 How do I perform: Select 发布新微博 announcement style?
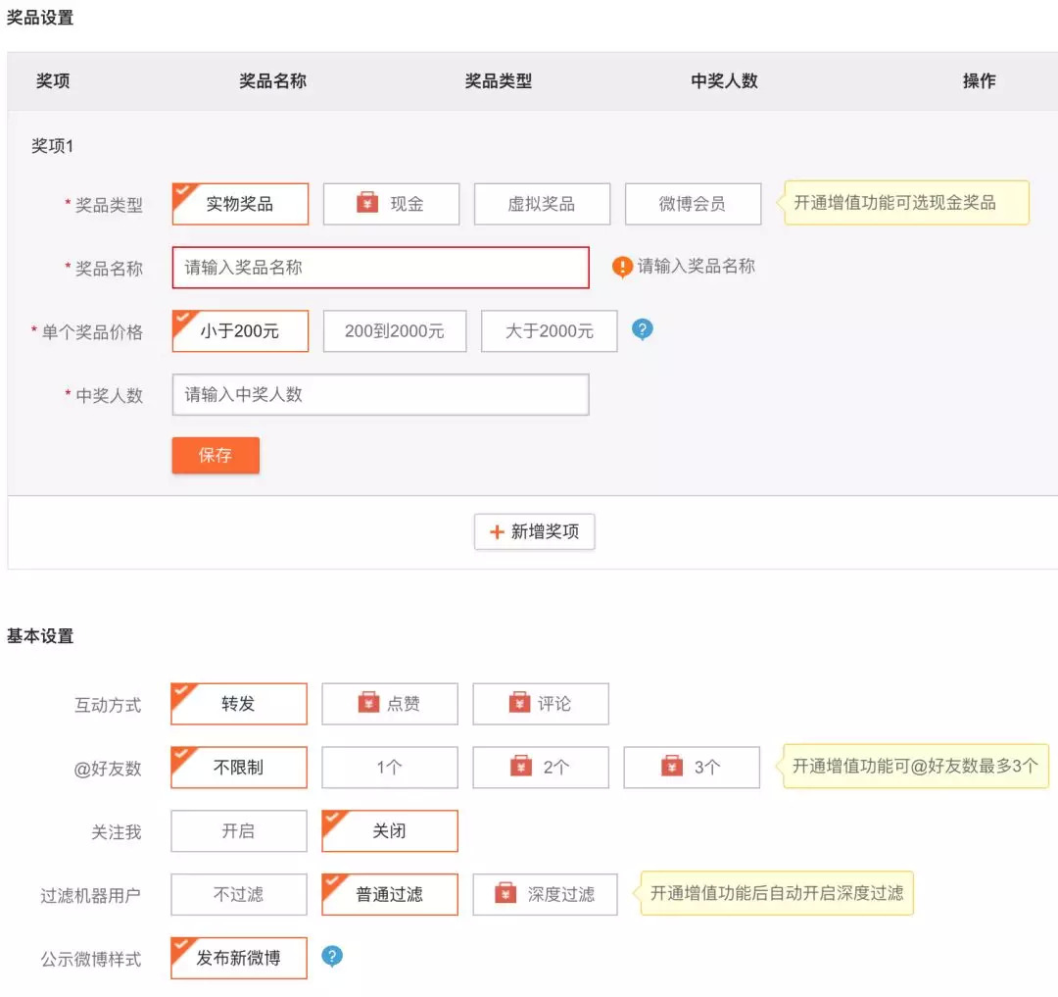click(239, 958)
